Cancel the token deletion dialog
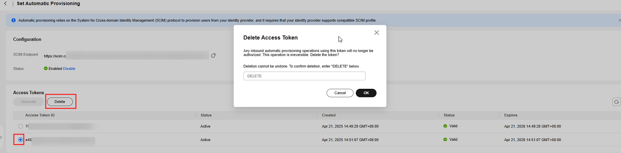 coord(340,93)
